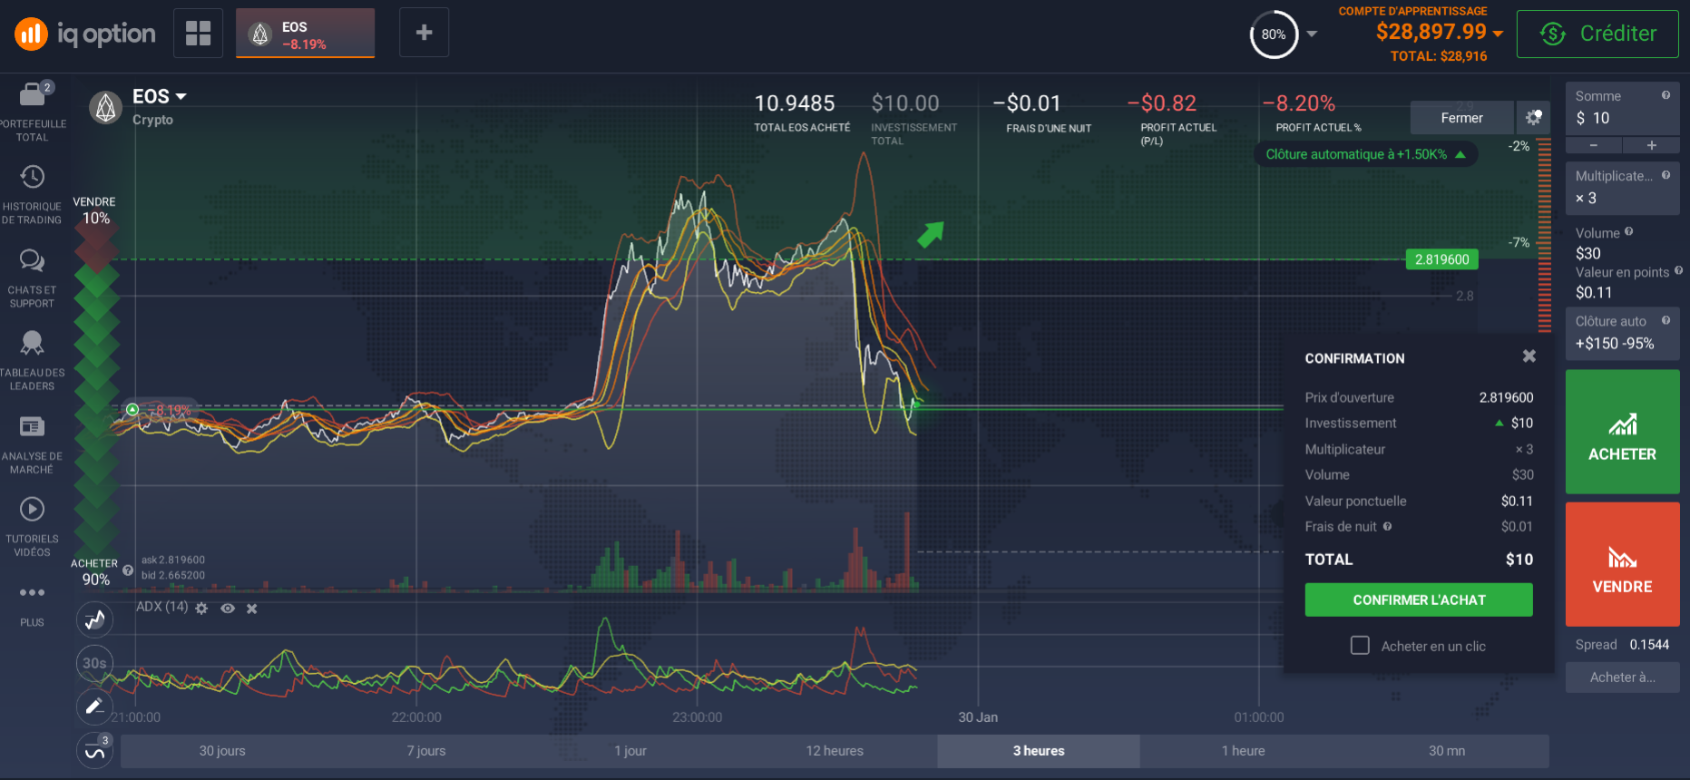Select the 1 heure timeframe tab
1690x780 pixels.
click(x=1243, y=751)
